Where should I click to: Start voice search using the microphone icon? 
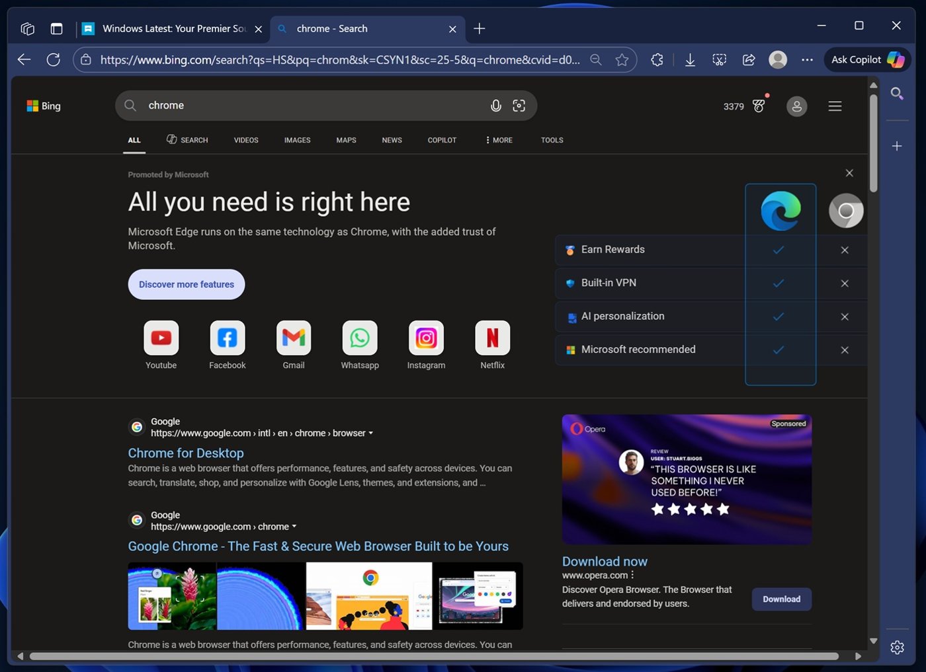click(x=496, y=105)
